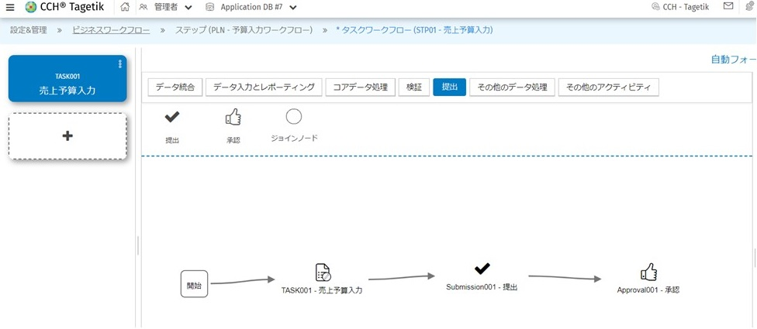Switch to the データ統合 tab
This screenshot has height=329, width=757.
coord(175,87)
